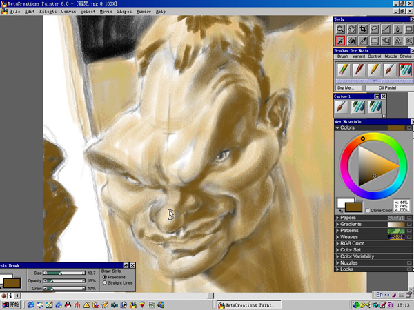Select the Pen nib tool
414x310 pixels.
point(397,29)
